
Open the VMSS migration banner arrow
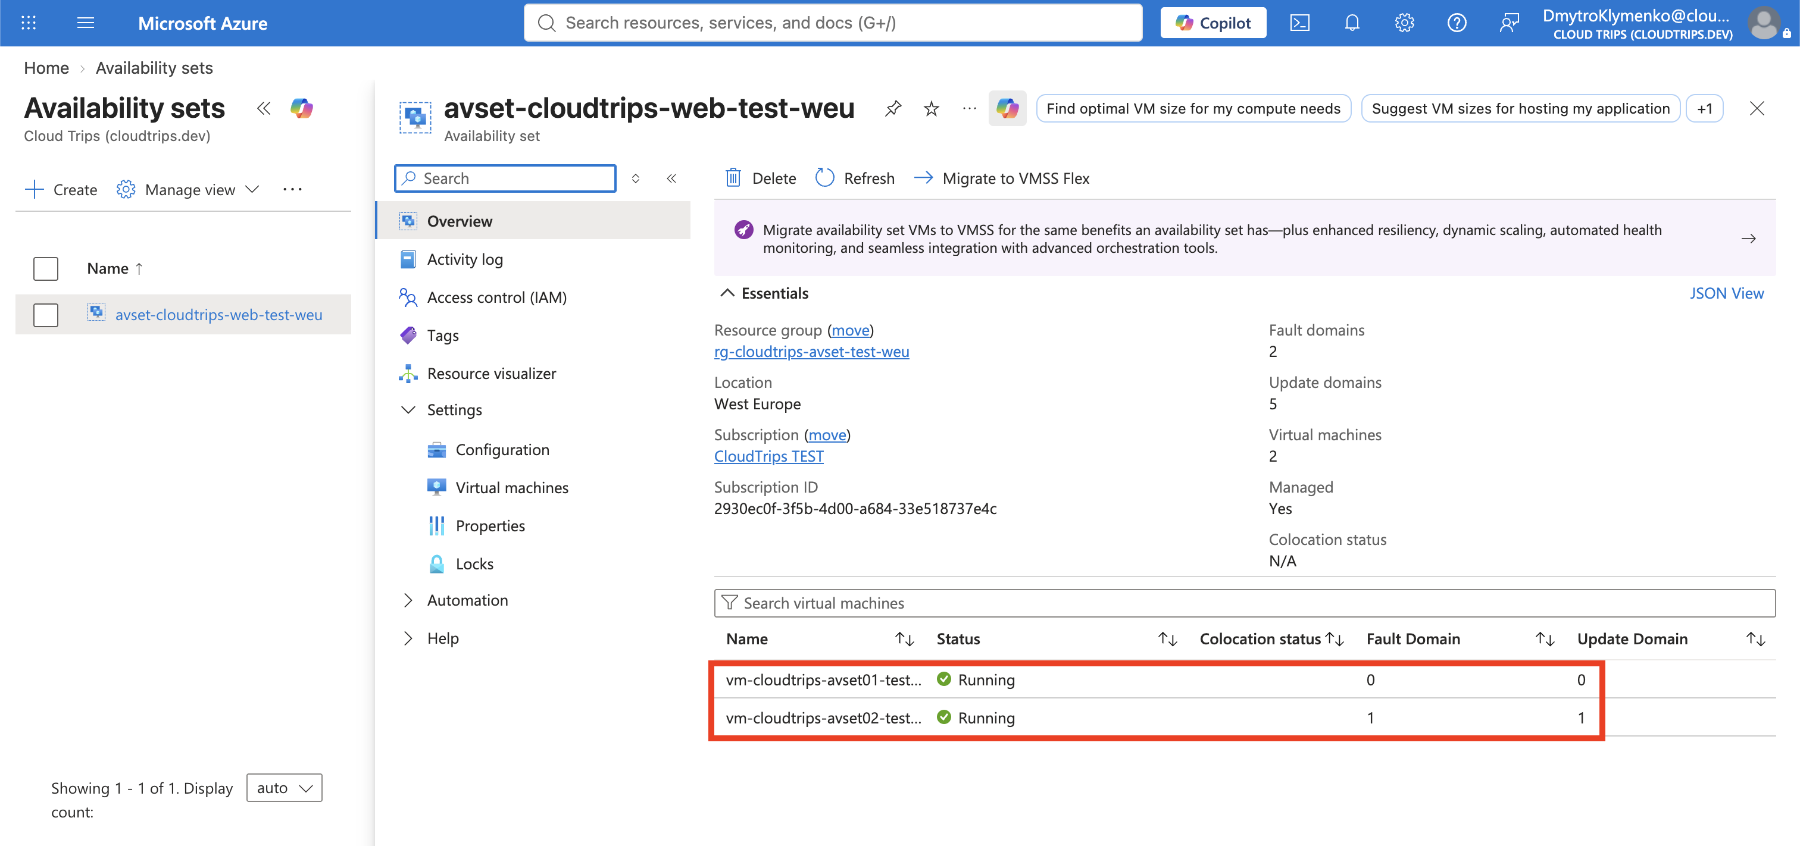click(x=1748, y=239)
